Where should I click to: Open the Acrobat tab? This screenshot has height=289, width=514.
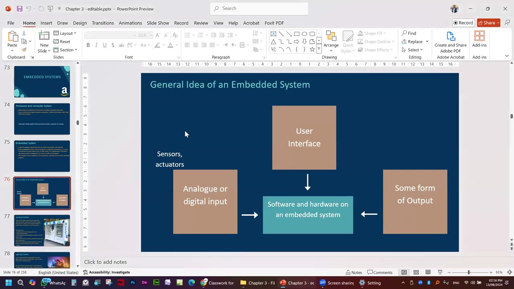click(251, 23)
